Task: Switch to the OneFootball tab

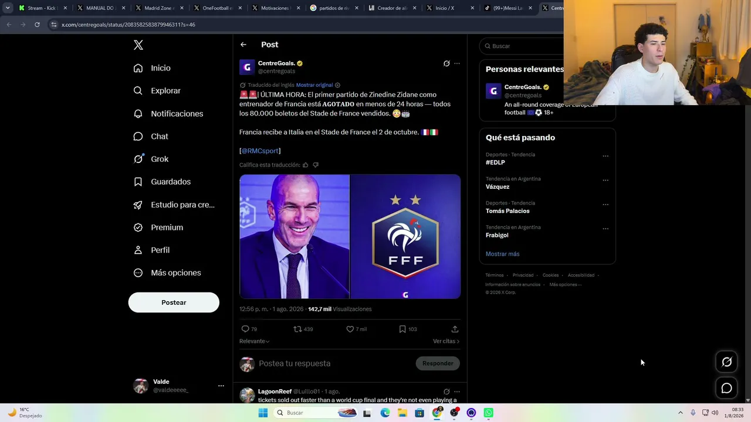Action: pos(216,8)
